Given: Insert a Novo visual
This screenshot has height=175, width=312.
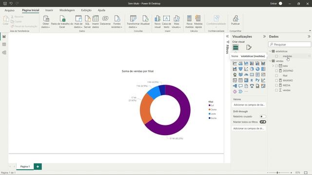Looking at the screenshot, I should click(x=157, y=21).
